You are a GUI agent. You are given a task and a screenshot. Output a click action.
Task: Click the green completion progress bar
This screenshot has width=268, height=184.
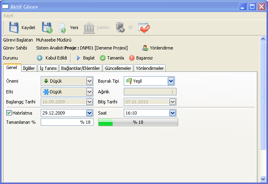[138, 122]
